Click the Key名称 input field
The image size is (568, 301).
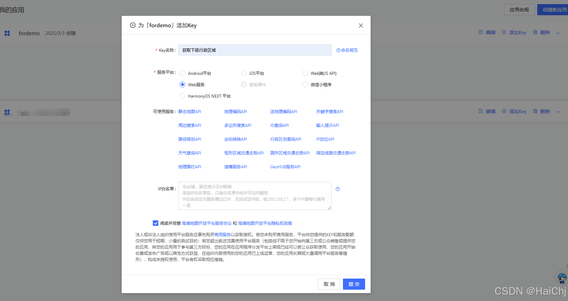pos(255,50)
